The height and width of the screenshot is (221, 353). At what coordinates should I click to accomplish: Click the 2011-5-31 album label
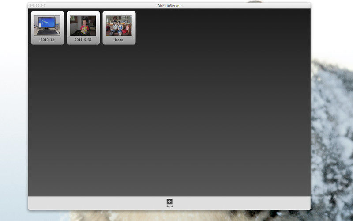pos(83,40)
